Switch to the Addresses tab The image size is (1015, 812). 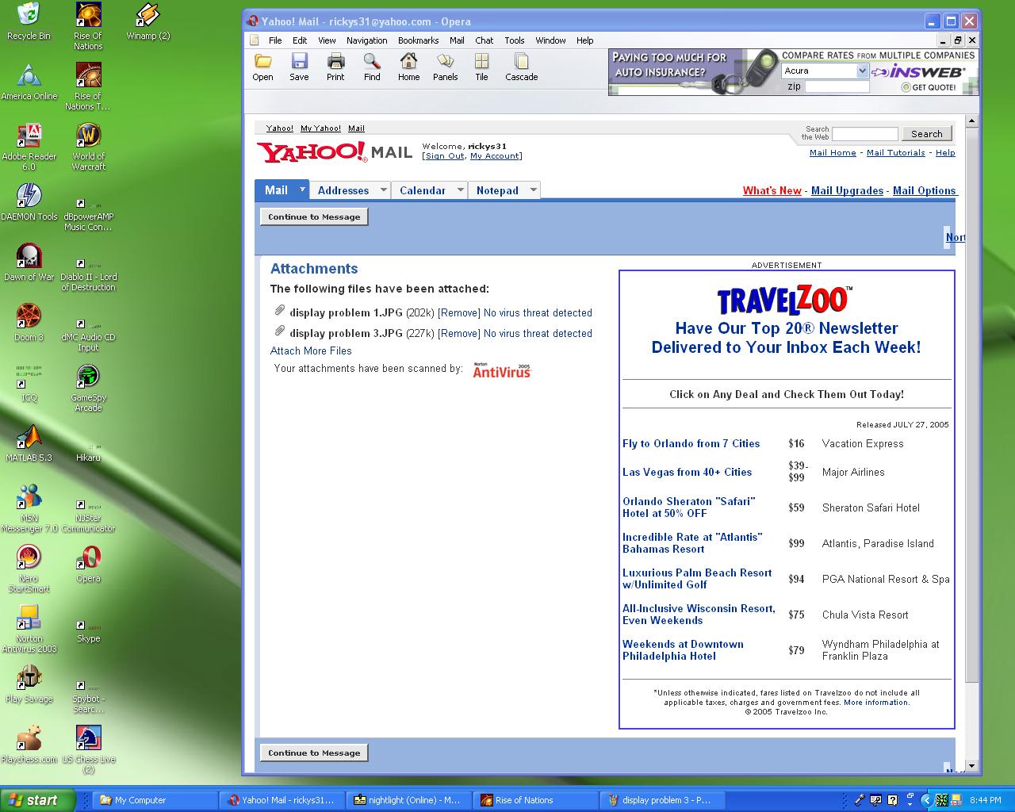[x=343, y=190]
